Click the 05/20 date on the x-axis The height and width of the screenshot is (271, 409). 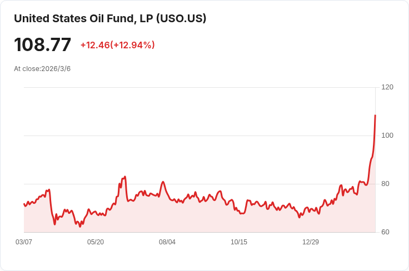coord(96,242)
